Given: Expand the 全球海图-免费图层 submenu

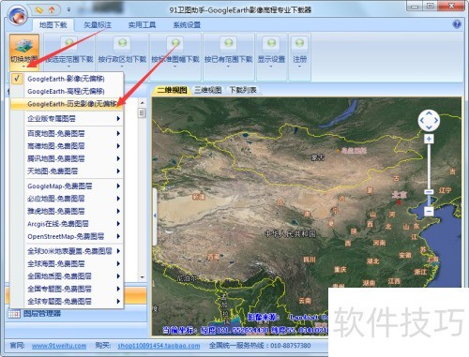Looking at the screenshot, I should click(x=67, y=263).
